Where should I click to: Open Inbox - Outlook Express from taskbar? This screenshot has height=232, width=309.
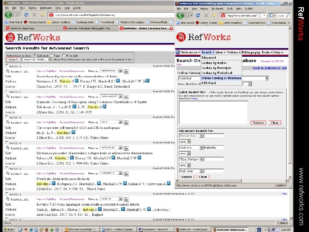point(117,229)
